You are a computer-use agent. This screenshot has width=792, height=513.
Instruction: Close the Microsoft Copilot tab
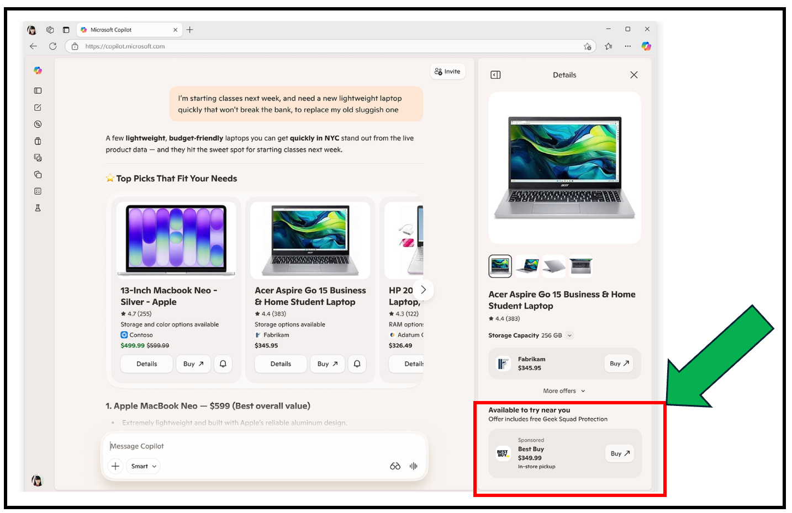176,30
